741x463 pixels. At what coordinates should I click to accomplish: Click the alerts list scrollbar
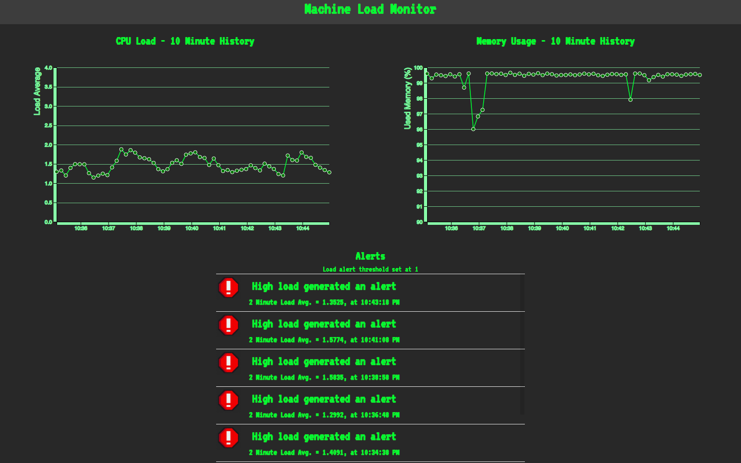(522, 345)
